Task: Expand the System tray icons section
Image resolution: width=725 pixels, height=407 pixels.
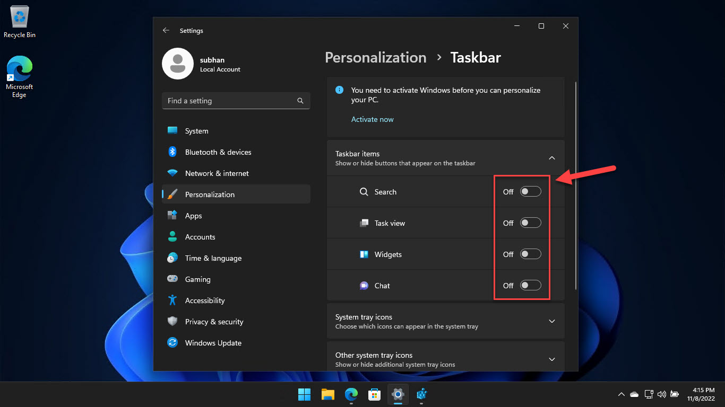Action: pos(552,321)
